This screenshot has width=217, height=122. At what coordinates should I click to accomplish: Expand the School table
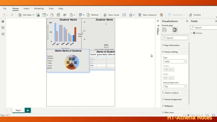click(x=192, y=33)
